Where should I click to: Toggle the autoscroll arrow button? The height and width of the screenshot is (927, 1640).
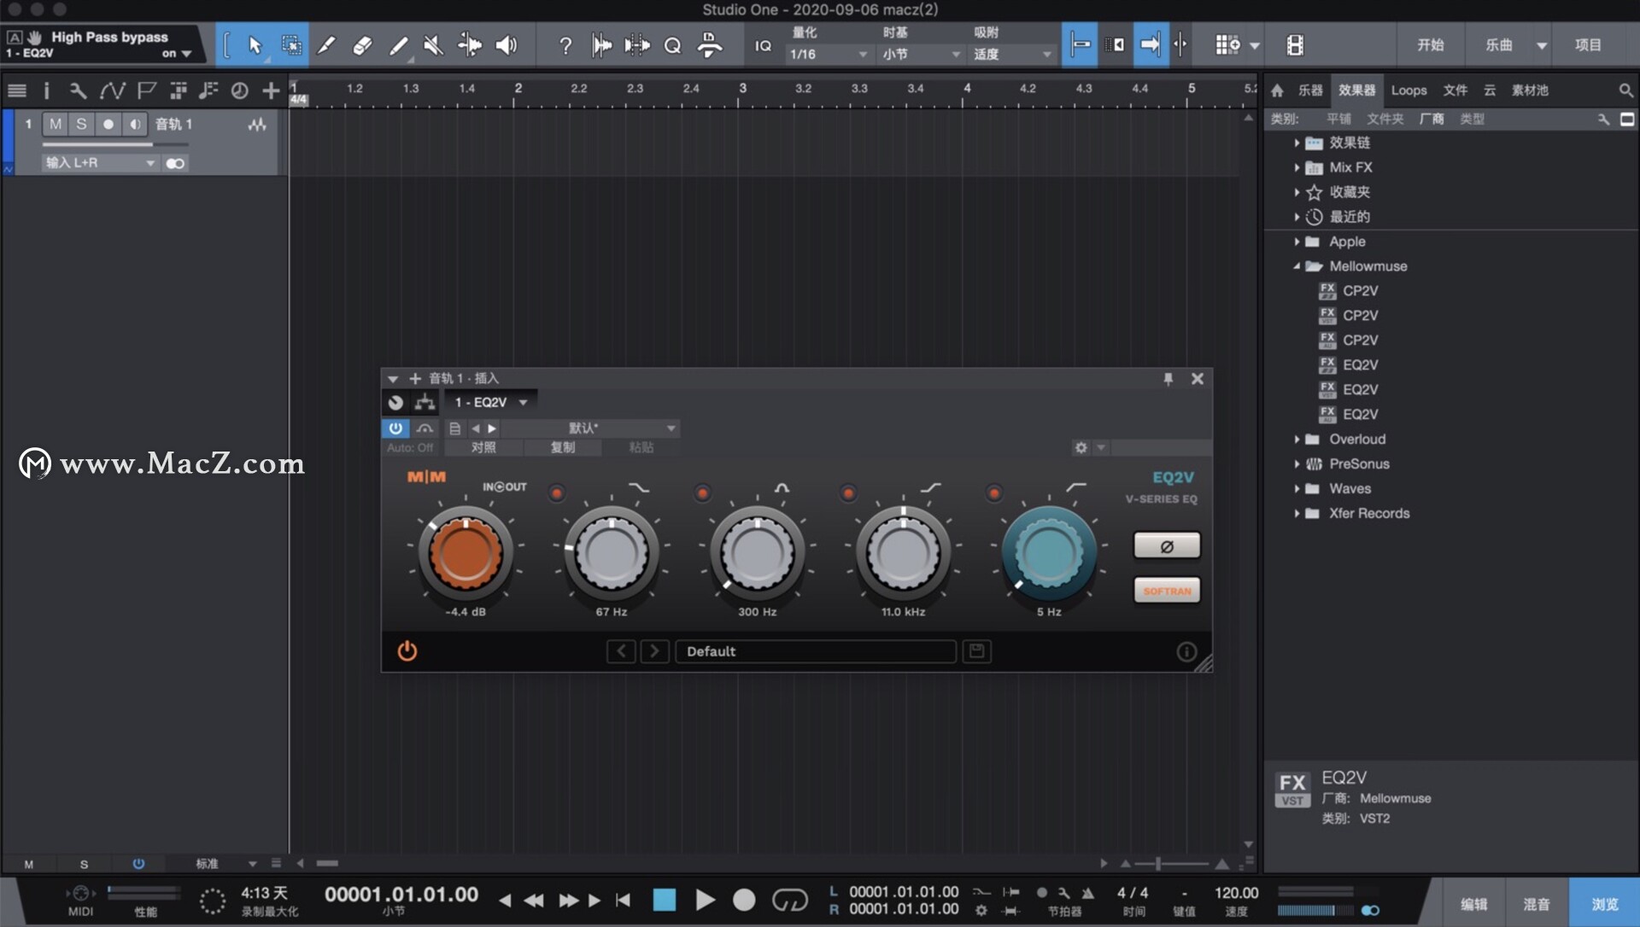(1151, 45)
